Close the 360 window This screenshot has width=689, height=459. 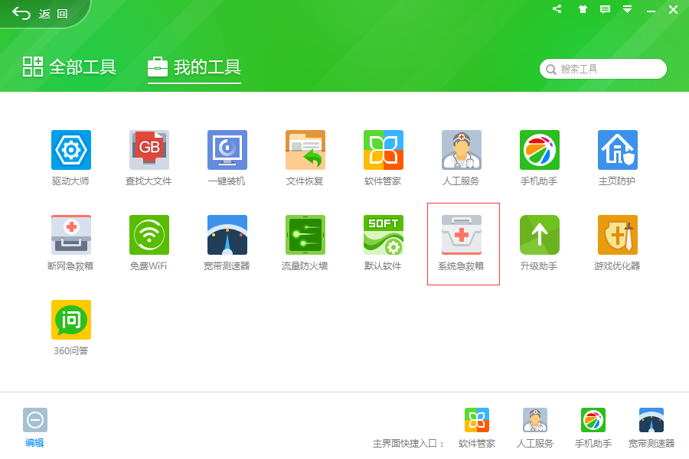coord(673,10)
